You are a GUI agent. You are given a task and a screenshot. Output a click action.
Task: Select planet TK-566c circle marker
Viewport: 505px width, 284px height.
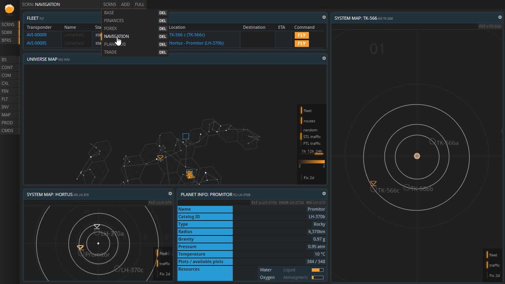click(374, 189)
